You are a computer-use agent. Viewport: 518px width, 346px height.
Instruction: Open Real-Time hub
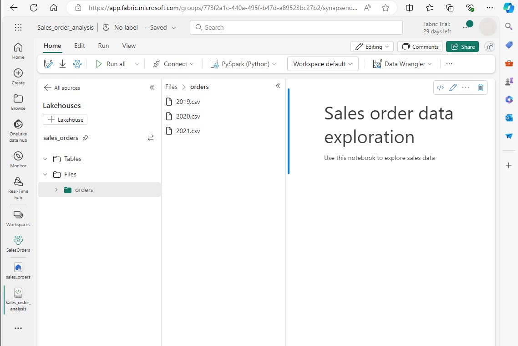click(18, 188)
